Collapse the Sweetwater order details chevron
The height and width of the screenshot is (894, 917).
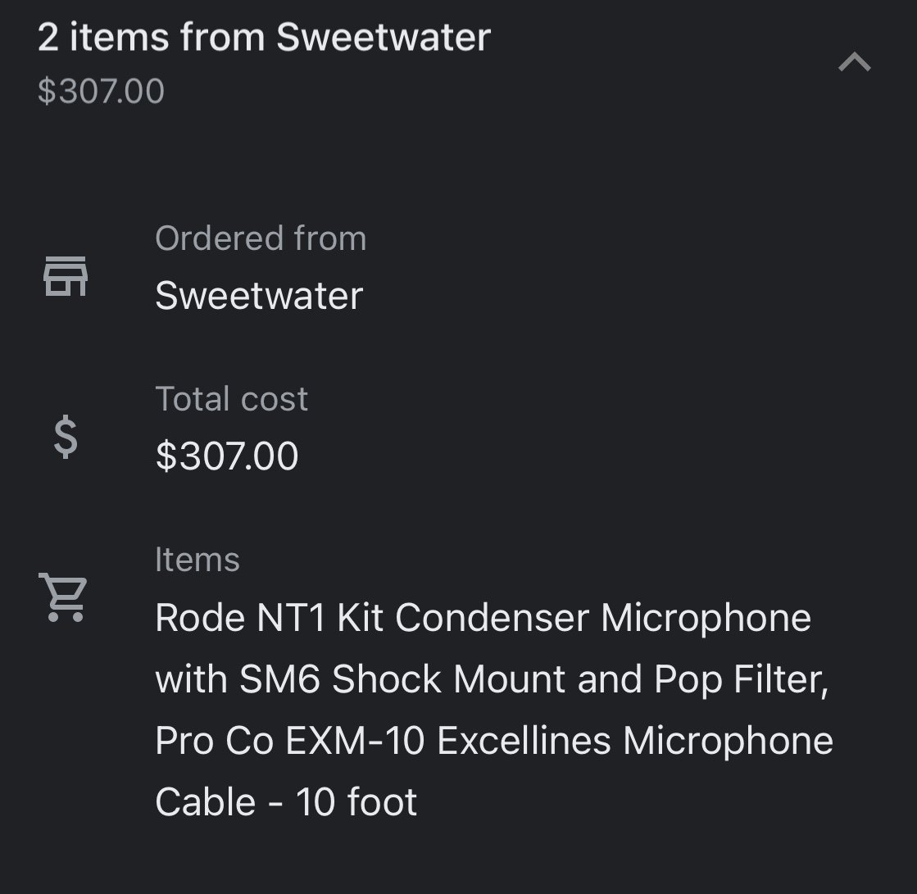855,62
